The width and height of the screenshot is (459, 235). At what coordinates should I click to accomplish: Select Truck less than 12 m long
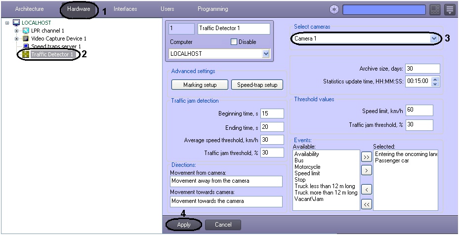325,186
